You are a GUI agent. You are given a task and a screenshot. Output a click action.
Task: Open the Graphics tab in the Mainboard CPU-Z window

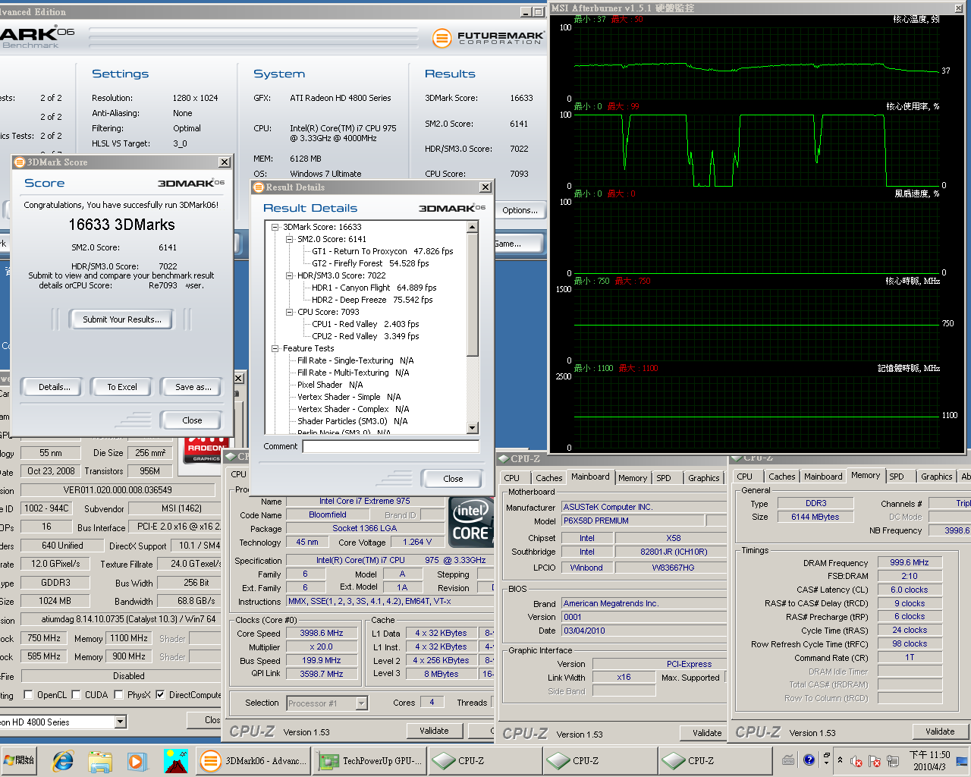click(x=703, y=478)
